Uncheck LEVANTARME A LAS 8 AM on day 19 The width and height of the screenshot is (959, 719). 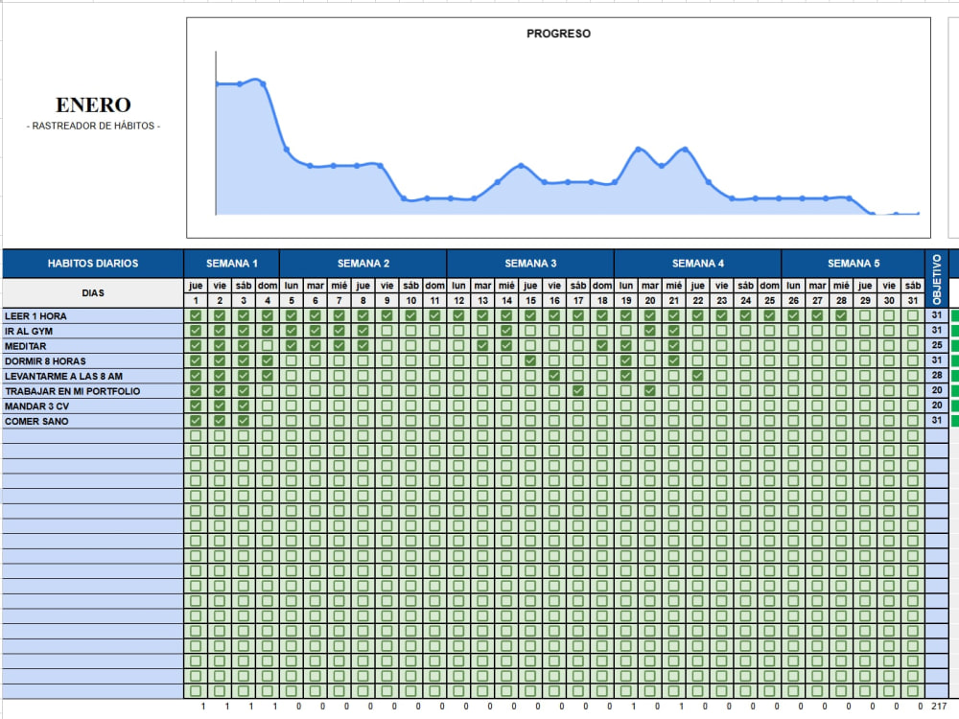coord(625,376)
